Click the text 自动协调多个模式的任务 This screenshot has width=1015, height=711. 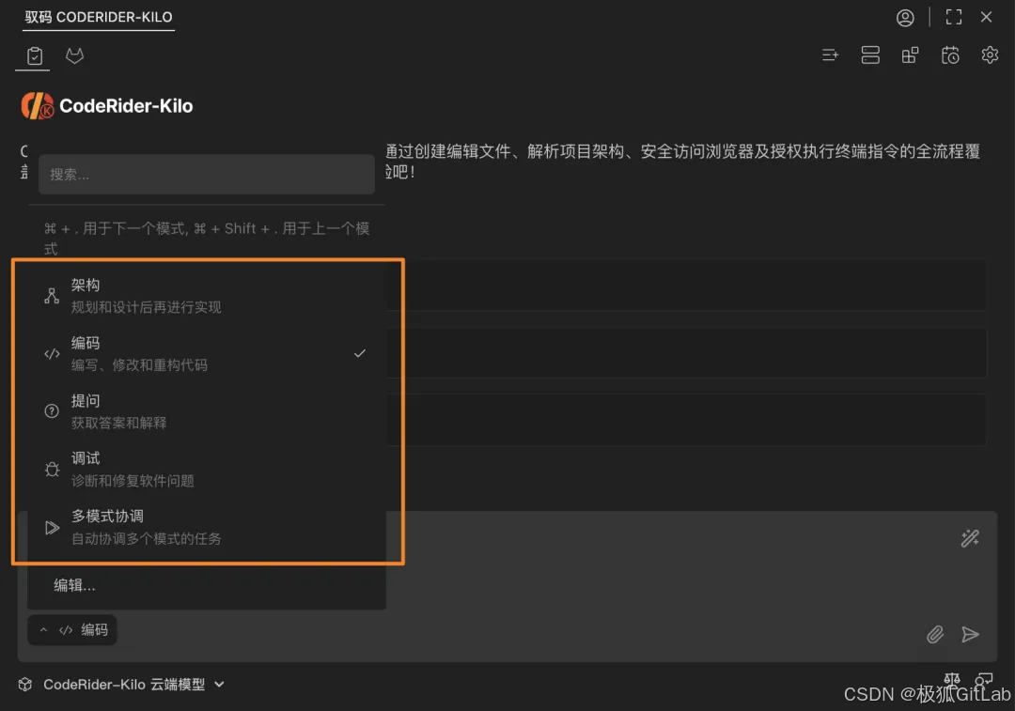[147, 538]
